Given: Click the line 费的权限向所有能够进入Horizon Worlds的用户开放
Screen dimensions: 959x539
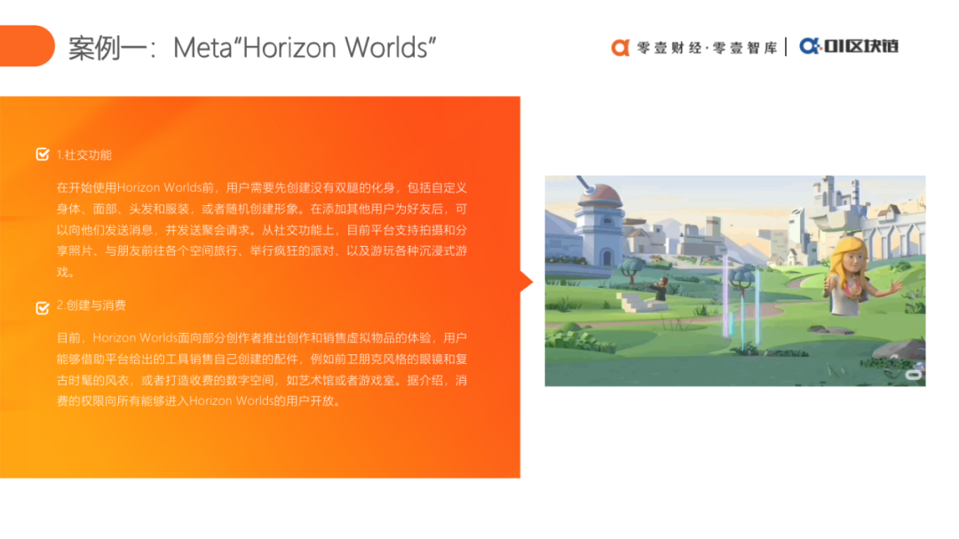Looking at the screenshot, I should coord(200,401).
